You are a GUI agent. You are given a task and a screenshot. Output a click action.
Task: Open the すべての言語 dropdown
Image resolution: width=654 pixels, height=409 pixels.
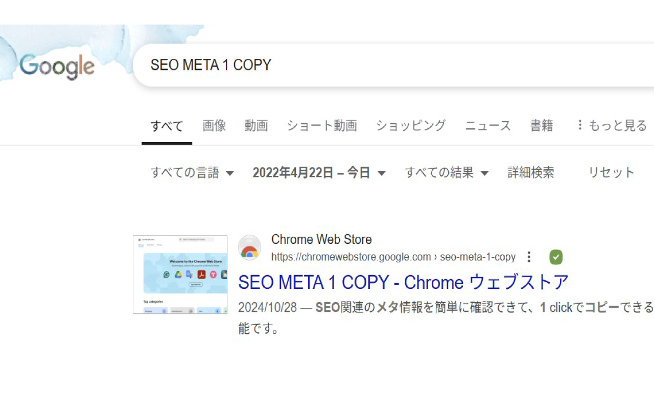pyautogui.click(x=192, y=173)
